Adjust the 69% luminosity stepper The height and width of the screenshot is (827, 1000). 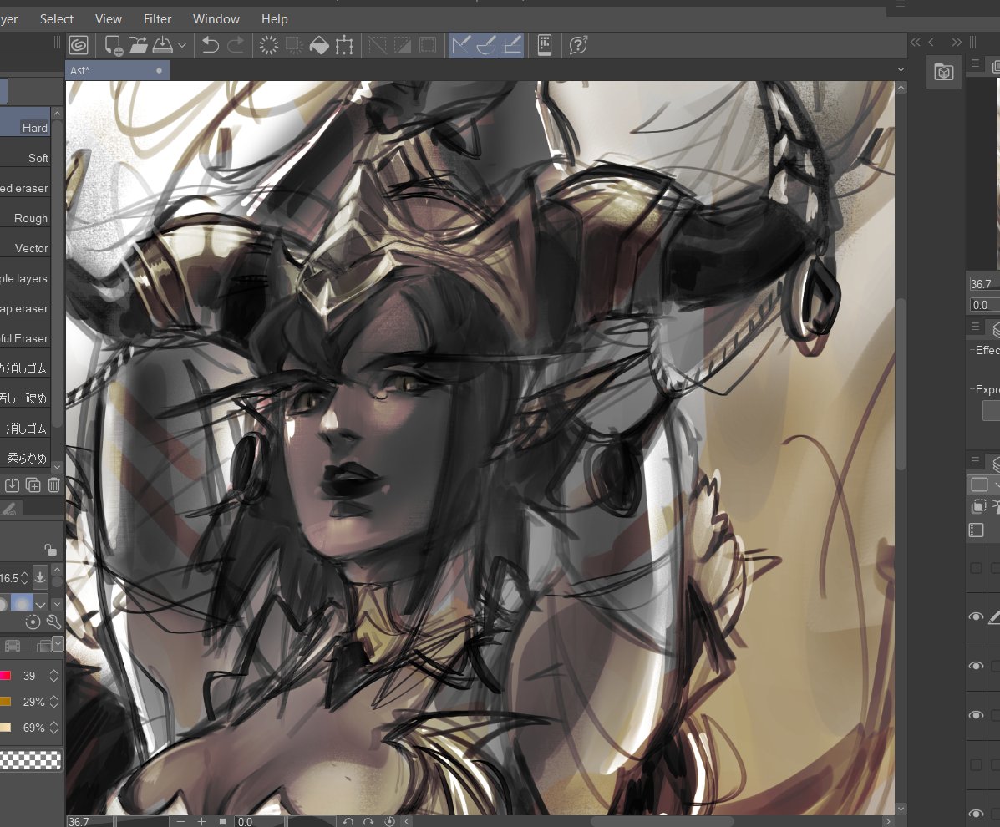[53, 728]
